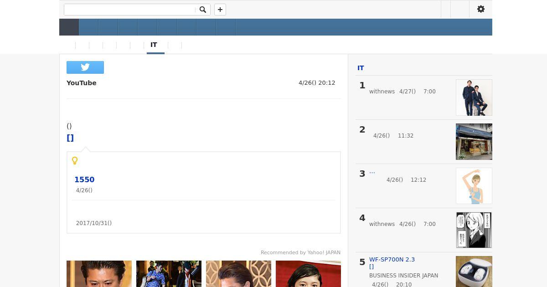Open the '...' link in ranking item 3
The image size is (547, 287).
coord(372,171)
